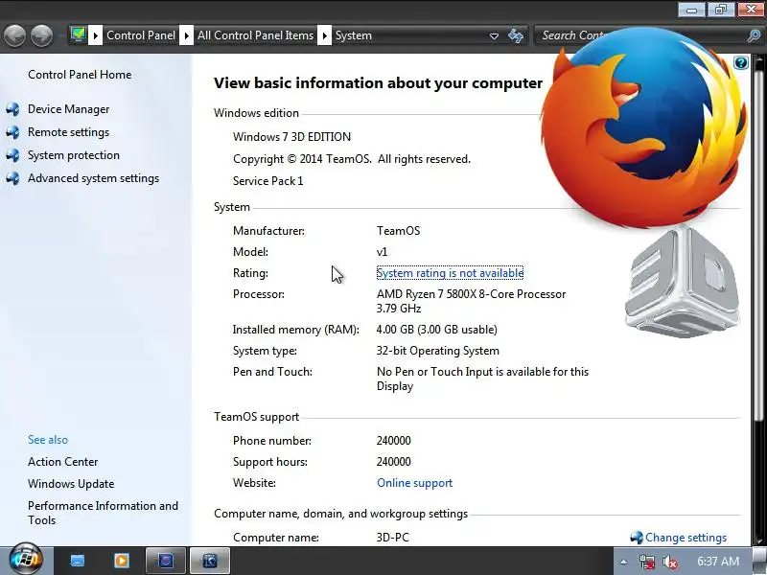Go forward with the Forward arrow button
The height and width of the screenshot is (575, 767).
(41, 35)
